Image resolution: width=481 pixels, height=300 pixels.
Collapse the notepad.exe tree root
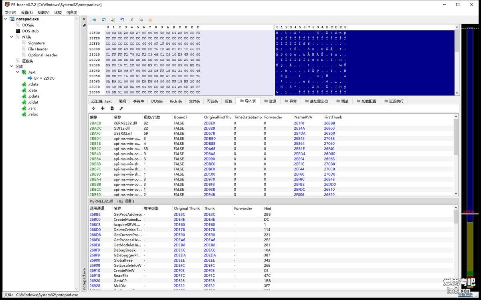point(6,19)
